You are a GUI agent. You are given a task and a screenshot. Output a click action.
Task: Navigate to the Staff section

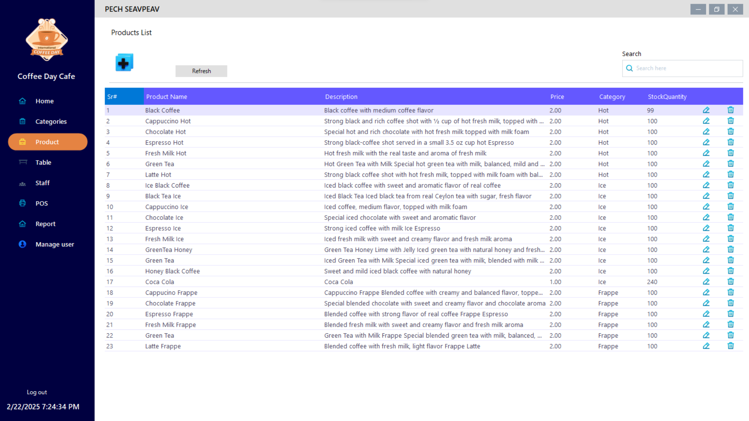tap(43, 183)
